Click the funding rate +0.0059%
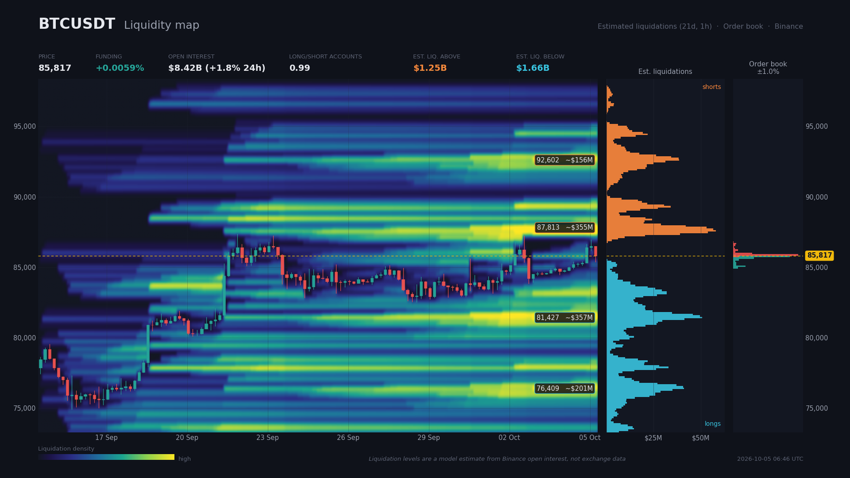 click(120, 68)
